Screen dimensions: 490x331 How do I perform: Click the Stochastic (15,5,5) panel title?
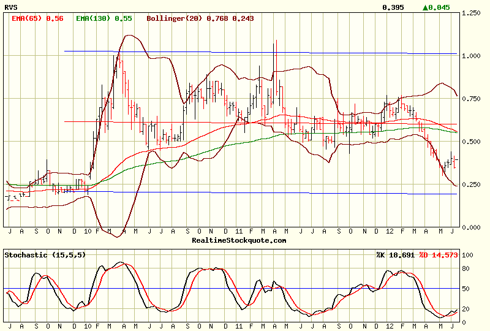tap(43, 254)
